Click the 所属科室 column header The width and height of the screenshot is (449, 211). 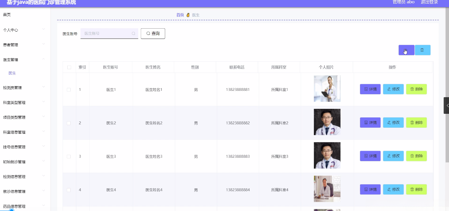tap(279, 67)
